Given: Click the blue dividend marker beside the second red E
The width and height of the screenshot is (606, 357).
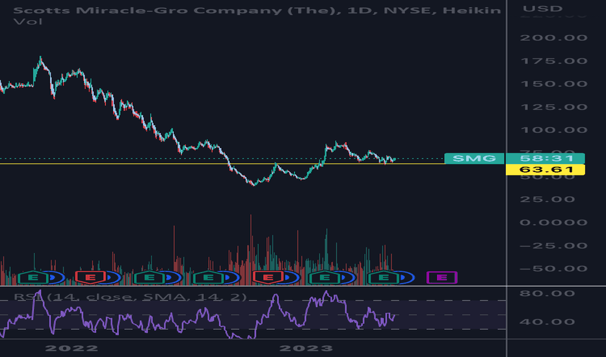Looking at the screenshot, I should coord(291,278).
